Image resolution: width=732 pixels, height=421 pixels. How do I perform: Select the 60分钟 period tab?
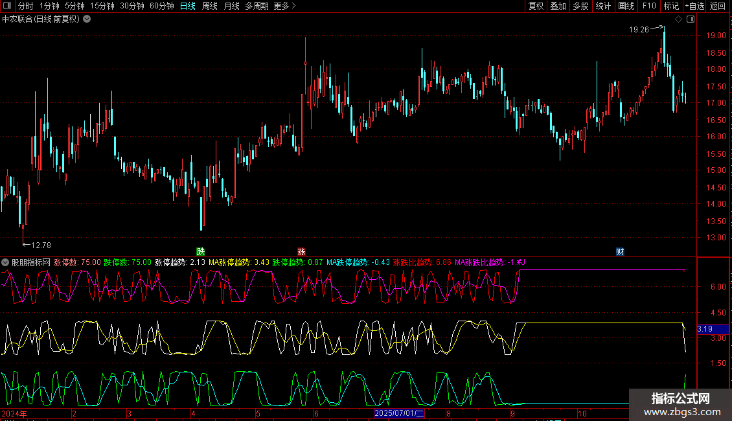tap(161, 6)
